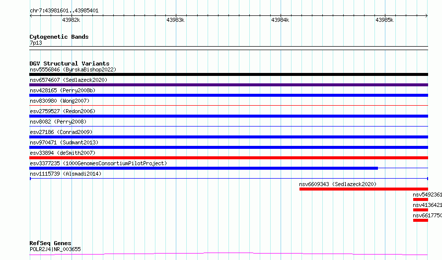Image resolution: width=442 pixels, height=260 pixels.
Task: Click the 43983k ruler label
Action: point(175,20)
